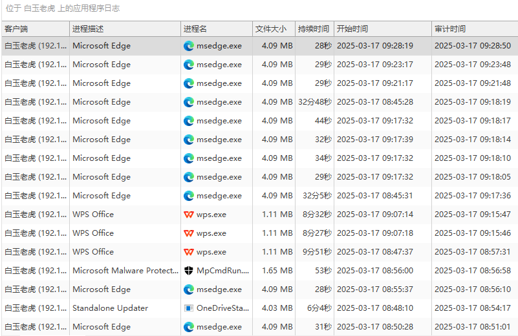Select the 1.65 MB file size cell

click(x=277, y=271)
